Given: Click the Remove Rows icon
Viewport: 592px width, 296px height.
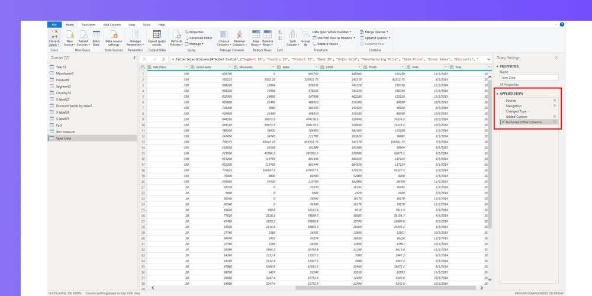Looking at the screenshot, I should (x=268, y=34).
